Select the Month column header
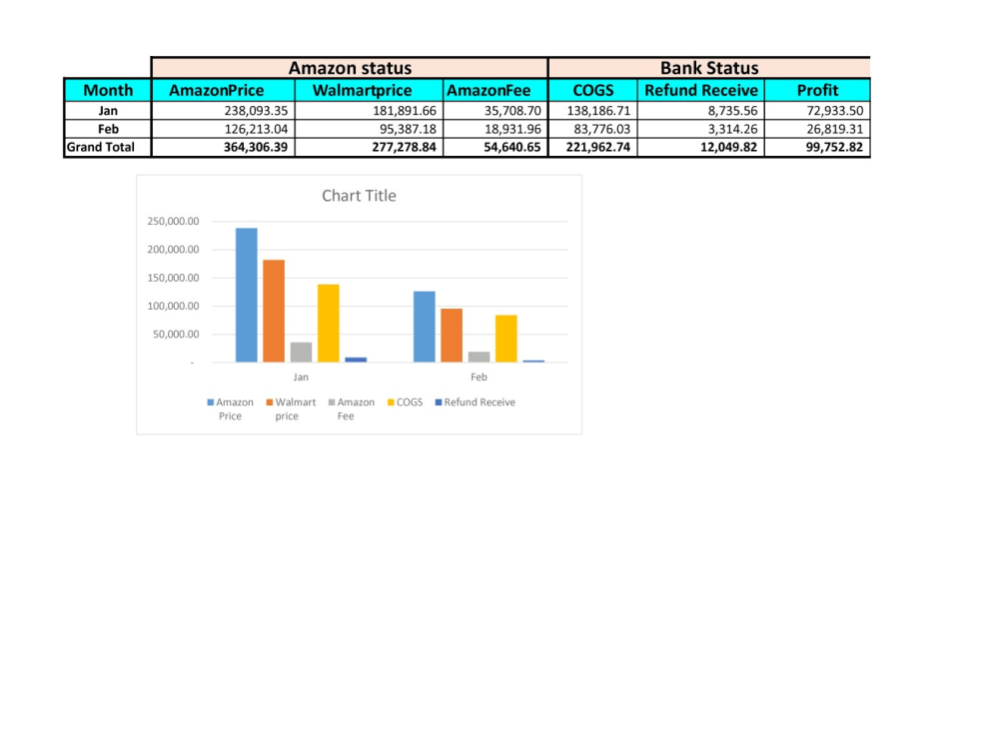The image size is (999, 749). coord(108,91)
